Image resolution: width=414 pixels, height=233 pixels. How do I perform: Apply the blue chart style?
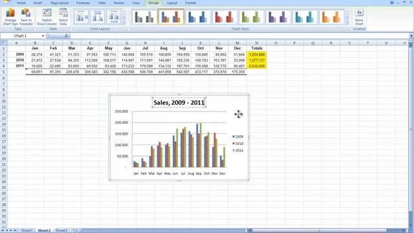point(197,17)
